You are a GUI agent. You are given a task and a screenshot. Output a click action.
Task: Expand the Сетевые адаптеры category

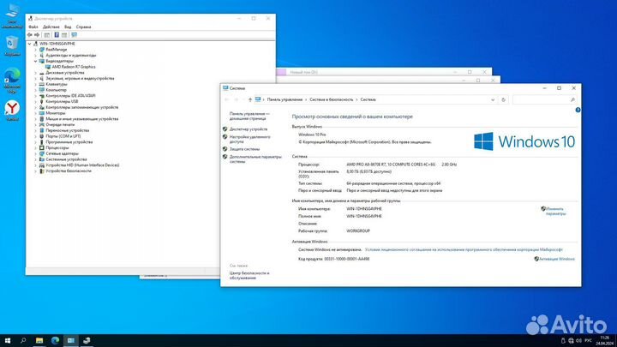pyautogui.click(x=35, y=154)
